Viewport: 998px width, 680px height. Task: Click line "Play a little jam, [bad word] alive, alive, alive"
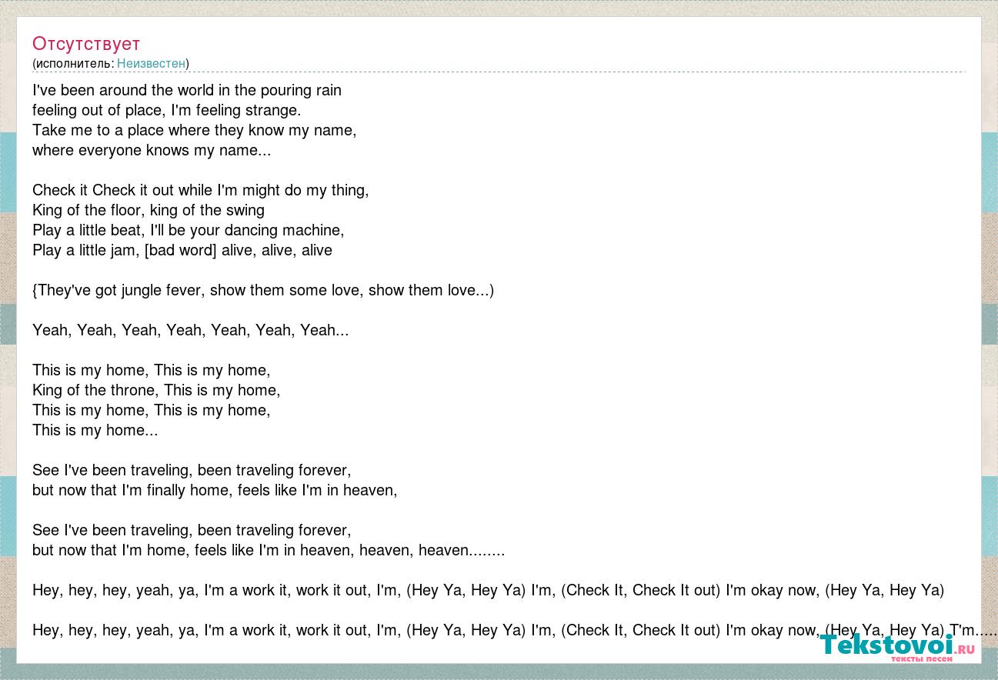182,250
